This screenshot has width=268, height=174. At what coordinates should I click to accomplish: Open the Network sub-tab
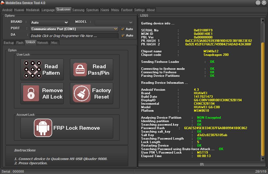[43, 43]
